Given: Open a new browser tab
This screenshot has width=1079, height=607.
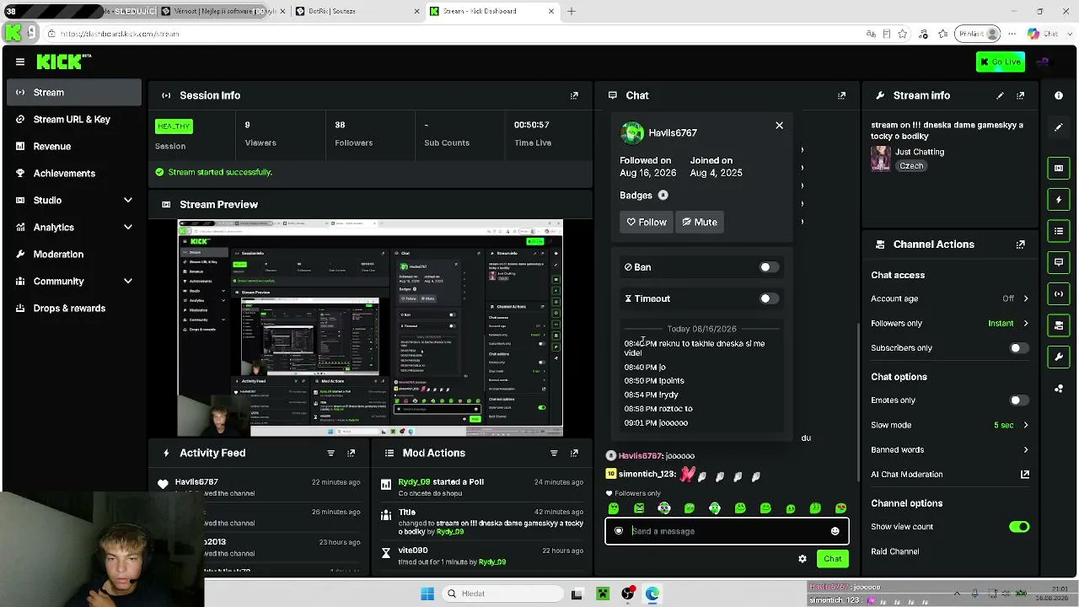Looking at the screenshot, I should pos(571,11).
